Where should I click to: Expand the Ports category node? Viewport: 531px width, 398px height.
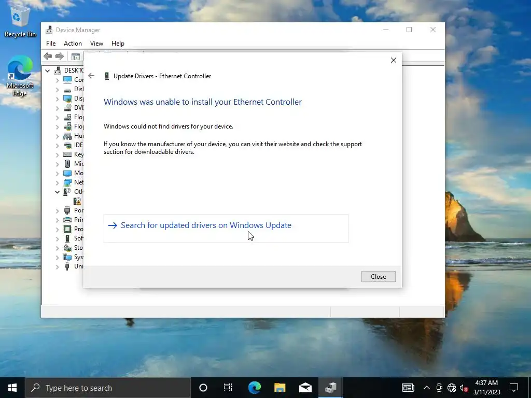(57, 210)
